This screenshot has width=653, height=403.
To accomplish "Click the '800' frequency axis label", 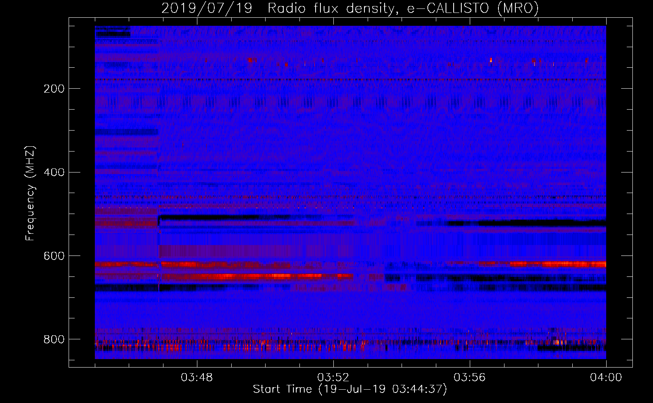I will click(x=54, y=340).
